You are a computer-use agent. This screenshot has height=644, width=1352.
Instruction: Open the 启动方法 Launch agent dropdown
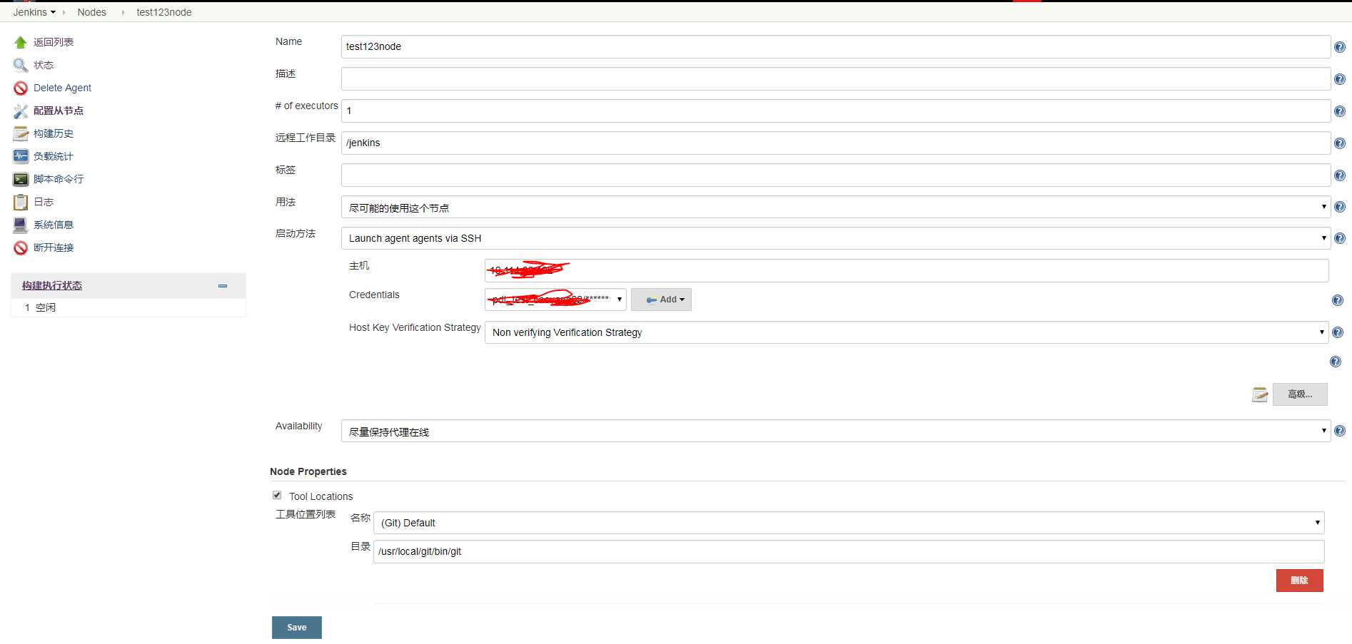point(835,238)
